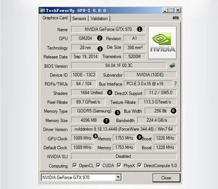Screen dimensions: 218x189
Task: Close window using title bar X
Action: click(x=177, y=10)
